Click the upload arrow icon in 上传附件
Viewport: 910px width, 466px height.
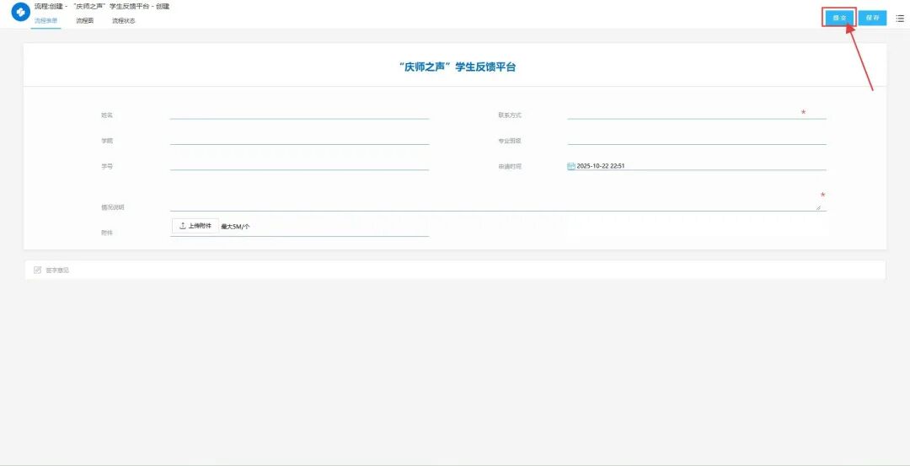point(182,227)
